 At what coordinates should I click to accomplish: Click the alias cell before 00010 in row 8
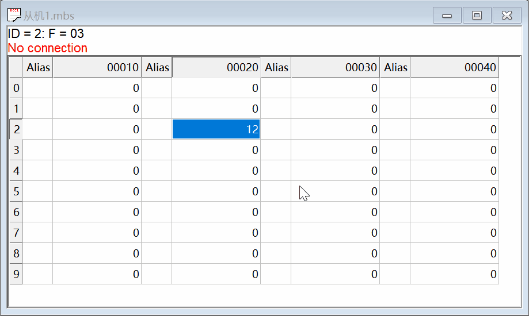pos(38,253)
